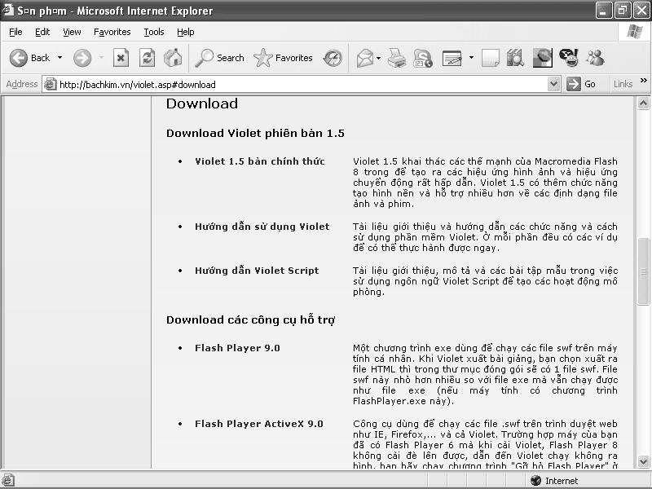Stop loading the page
Image resolution: width=652 pixels, height=489 pixels.
pyautogui.click(x=121, y=58)
